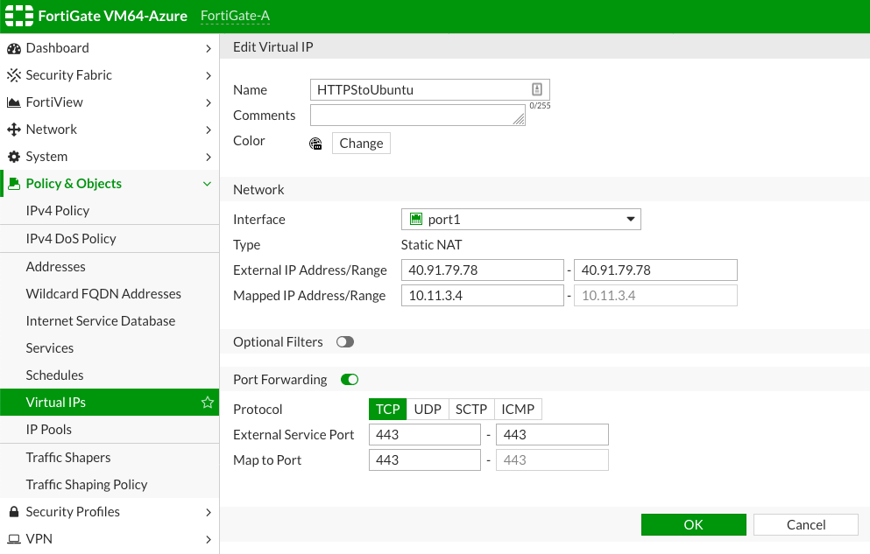Click the Network arrows icon
870x554 pixels.
click(x=14, y=130)
